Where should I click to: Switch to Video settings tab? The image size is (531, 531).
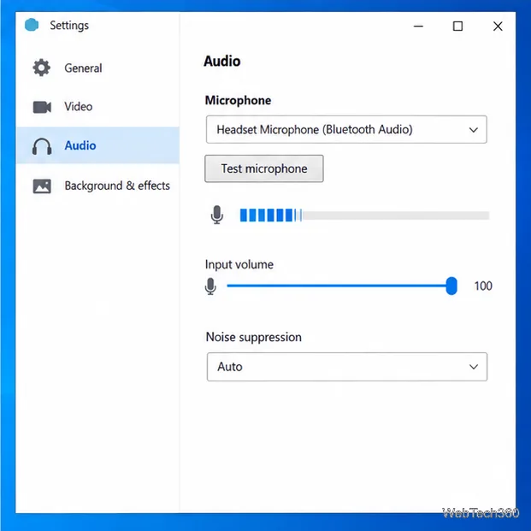point(97,107)
